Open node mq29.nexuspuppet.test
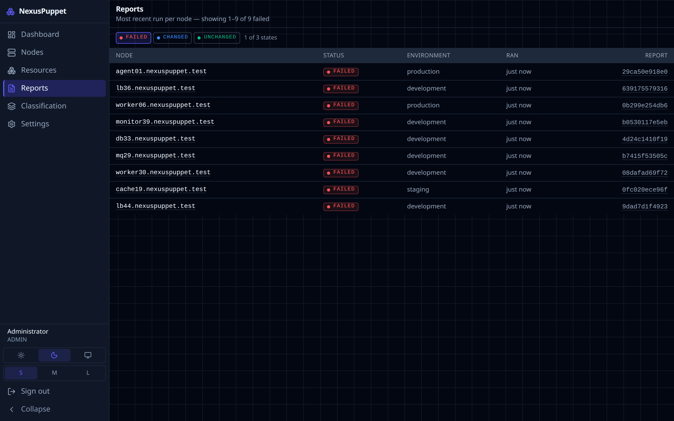Screen dimensions: 674x421 tap(155, 156)
